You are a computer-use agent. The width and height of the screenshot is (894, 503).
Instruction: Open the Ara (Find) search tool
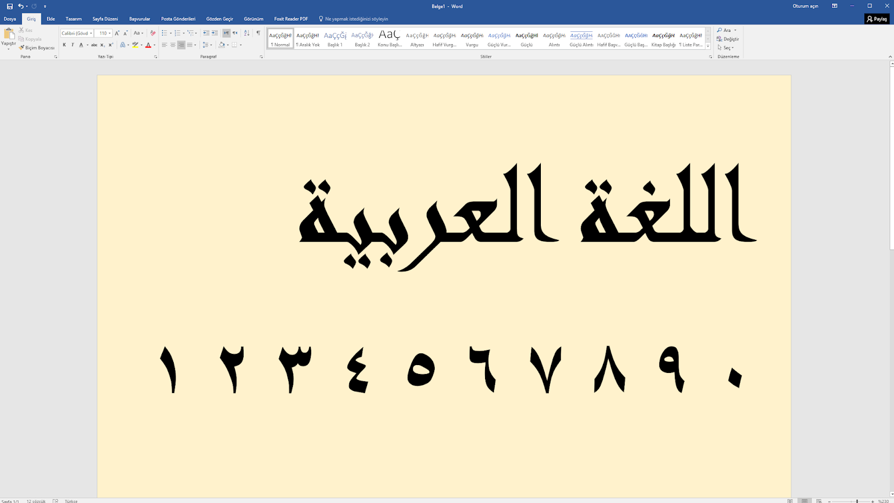click(x=726, y=30)
